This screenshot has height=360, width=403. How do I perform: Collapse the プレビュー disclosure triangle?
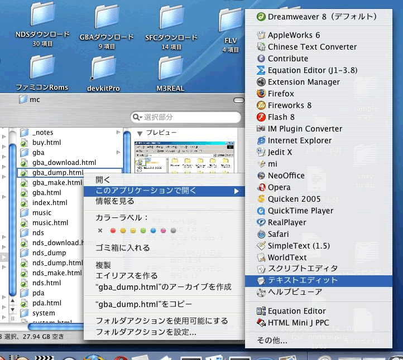[x=140, y=133]
